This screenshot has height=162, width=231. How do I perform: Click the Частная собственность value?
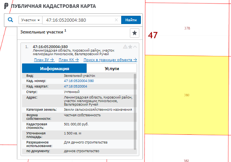82,115
